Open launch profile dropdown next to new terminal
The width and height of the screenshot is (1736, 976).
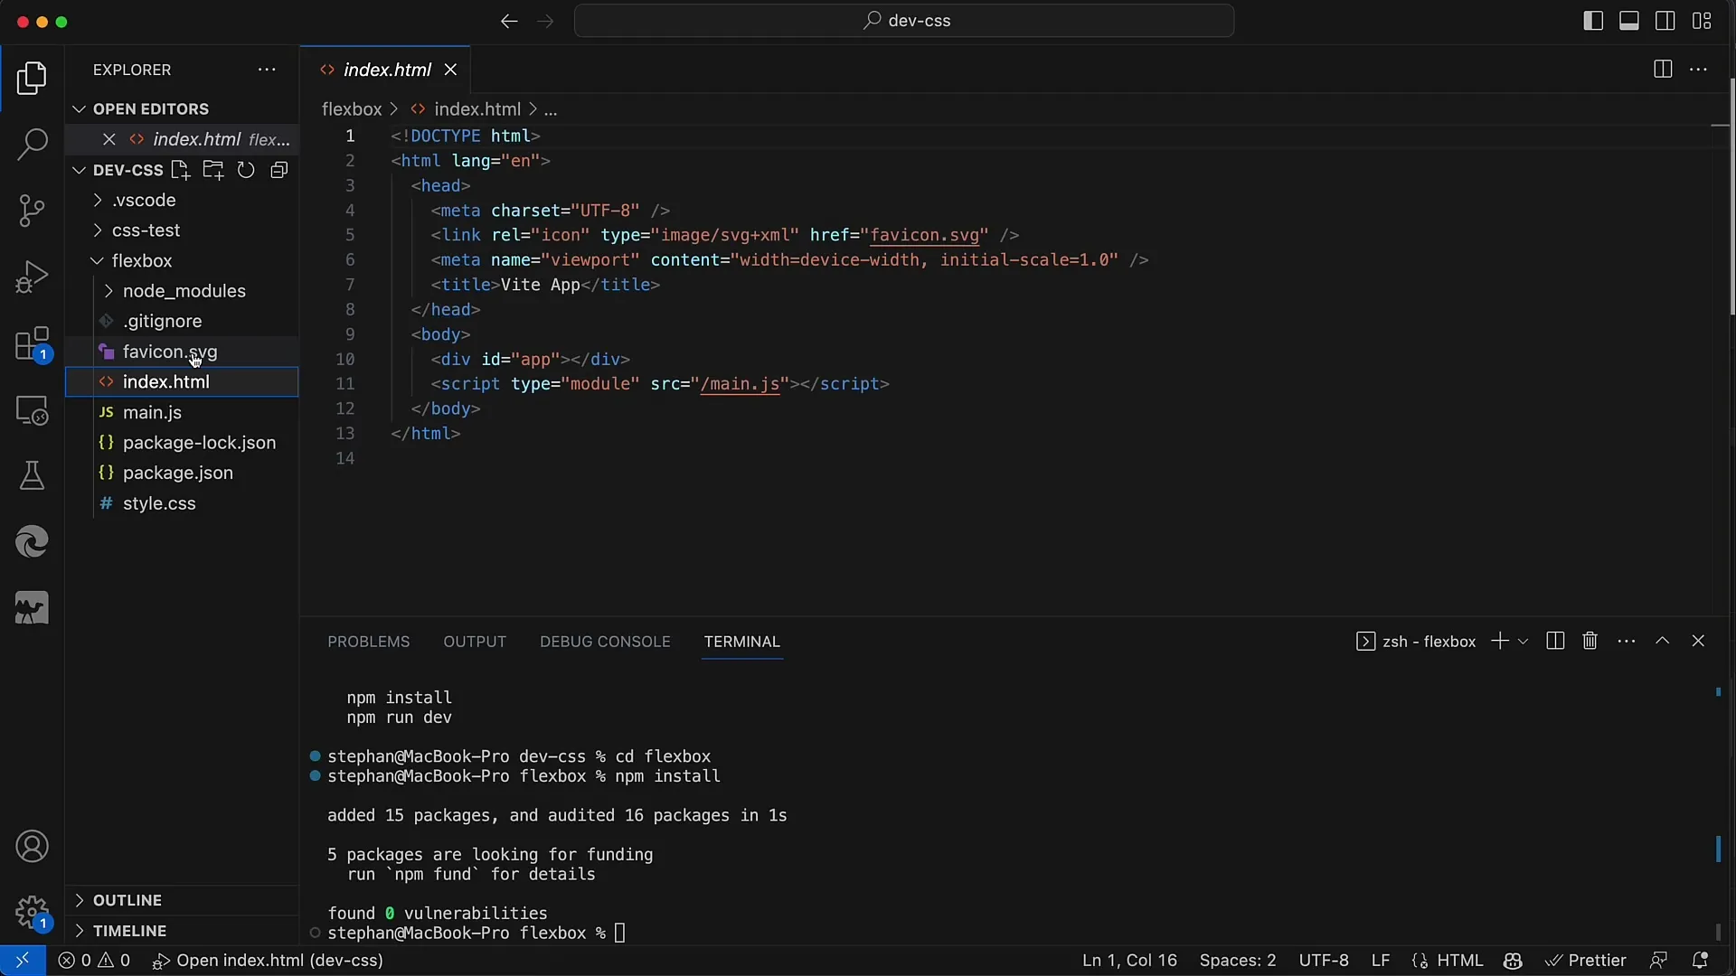pyautogui.click(x=1523, y=642)
